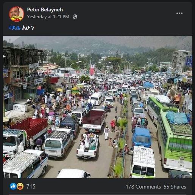
Task: Open the traffic jam photo
Action: [x=98, y=107]
